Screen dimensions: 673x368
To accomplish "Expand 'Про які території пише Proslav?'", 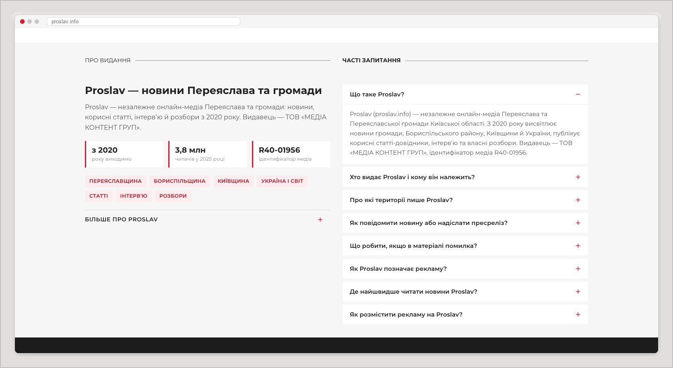I will (x=465, y=200).
